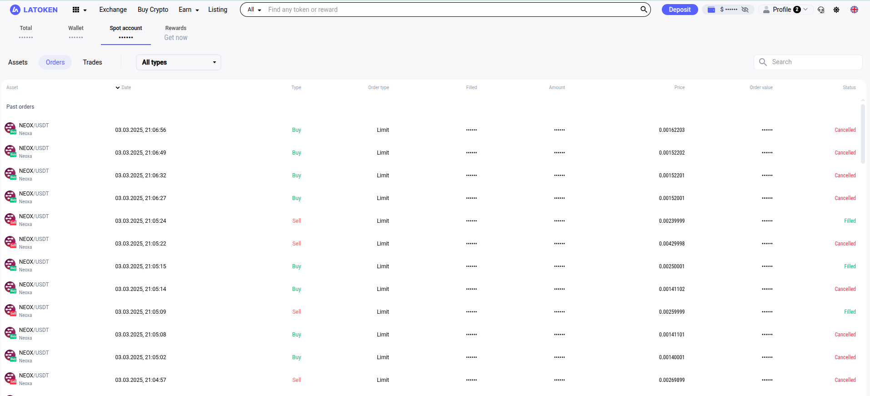Open Buy Crypto page
This screenshot has height=396, width=870.
pos(153,10)
